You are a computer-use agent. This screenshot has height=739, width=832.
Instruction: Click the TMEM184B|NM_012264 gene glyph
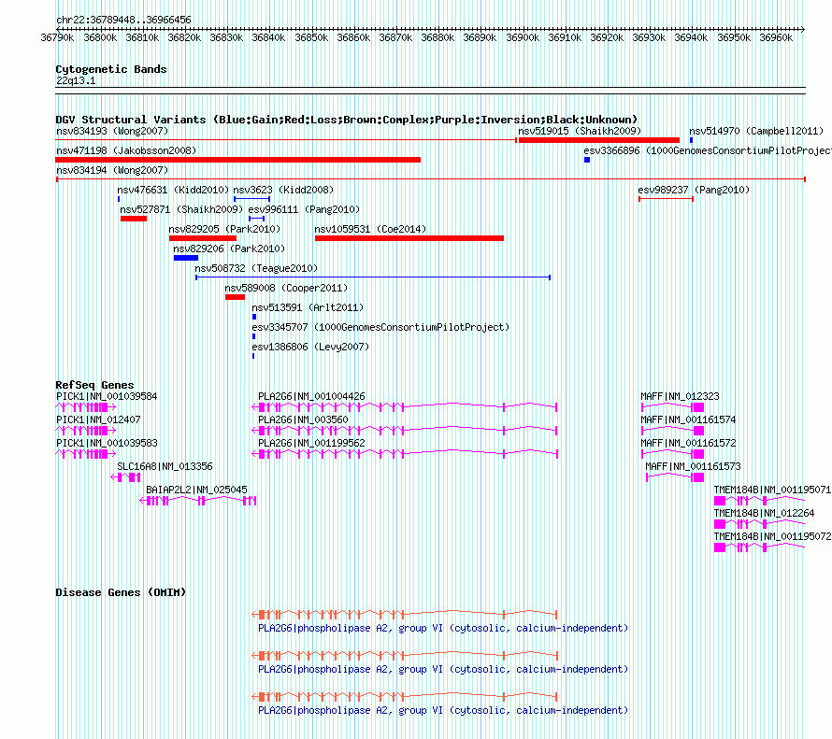pyautogui.click(x=759, y=524)
